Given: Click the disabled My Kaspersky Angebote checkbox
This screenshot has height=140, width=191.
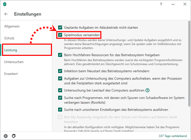Looking at the screenshot, I should coord(60,117).
